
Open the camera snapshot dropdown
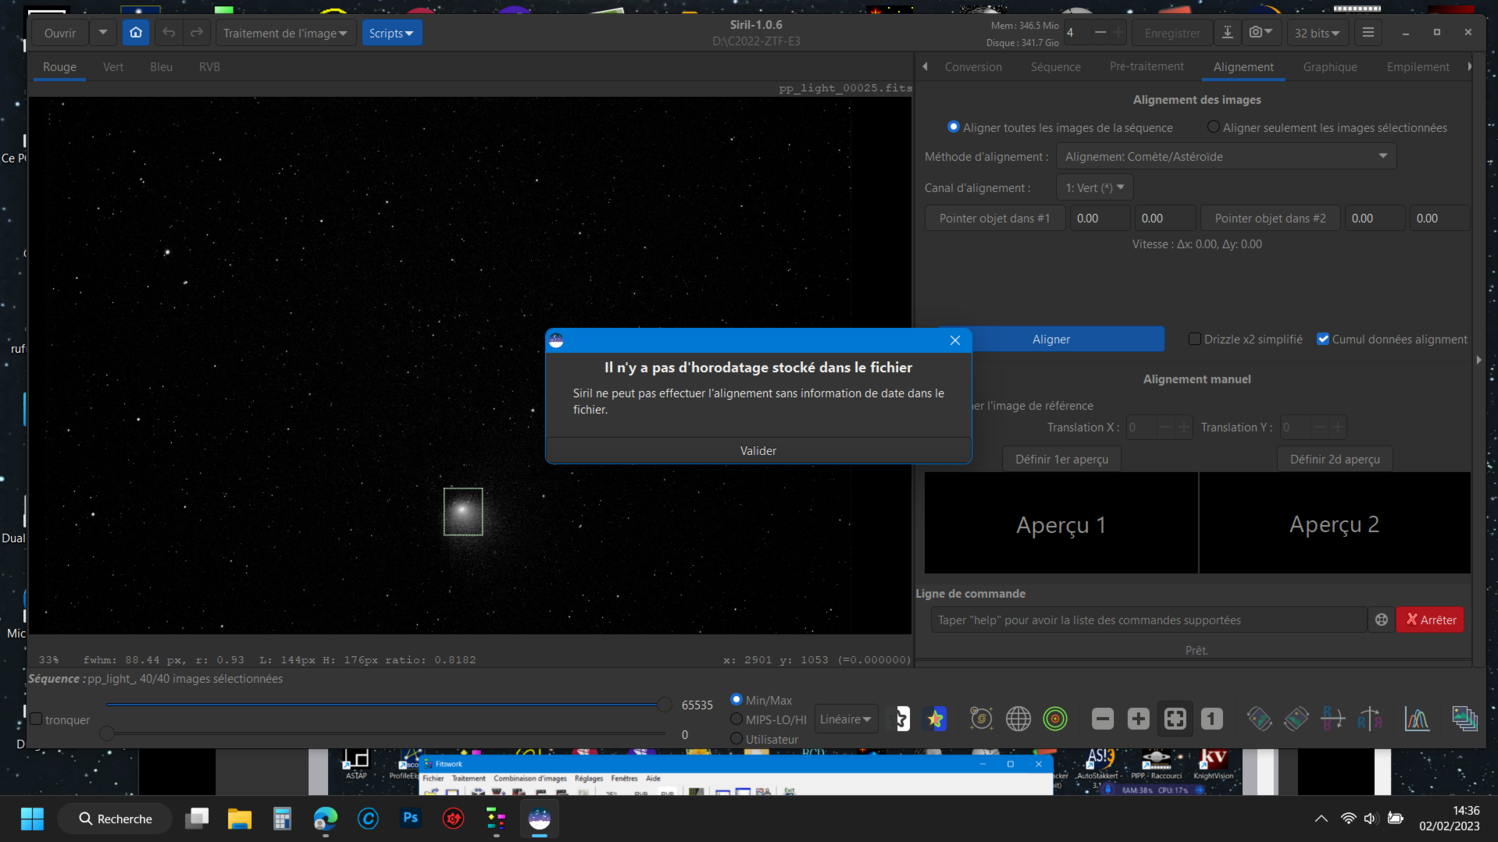pos(1261,33)
